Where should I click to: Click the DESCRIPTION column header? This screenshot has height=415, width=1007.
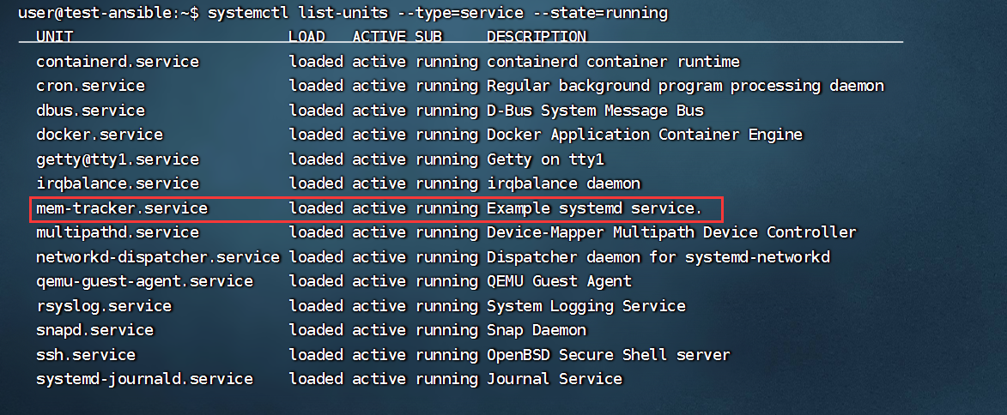537,37
